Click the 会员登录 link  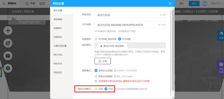17,11
